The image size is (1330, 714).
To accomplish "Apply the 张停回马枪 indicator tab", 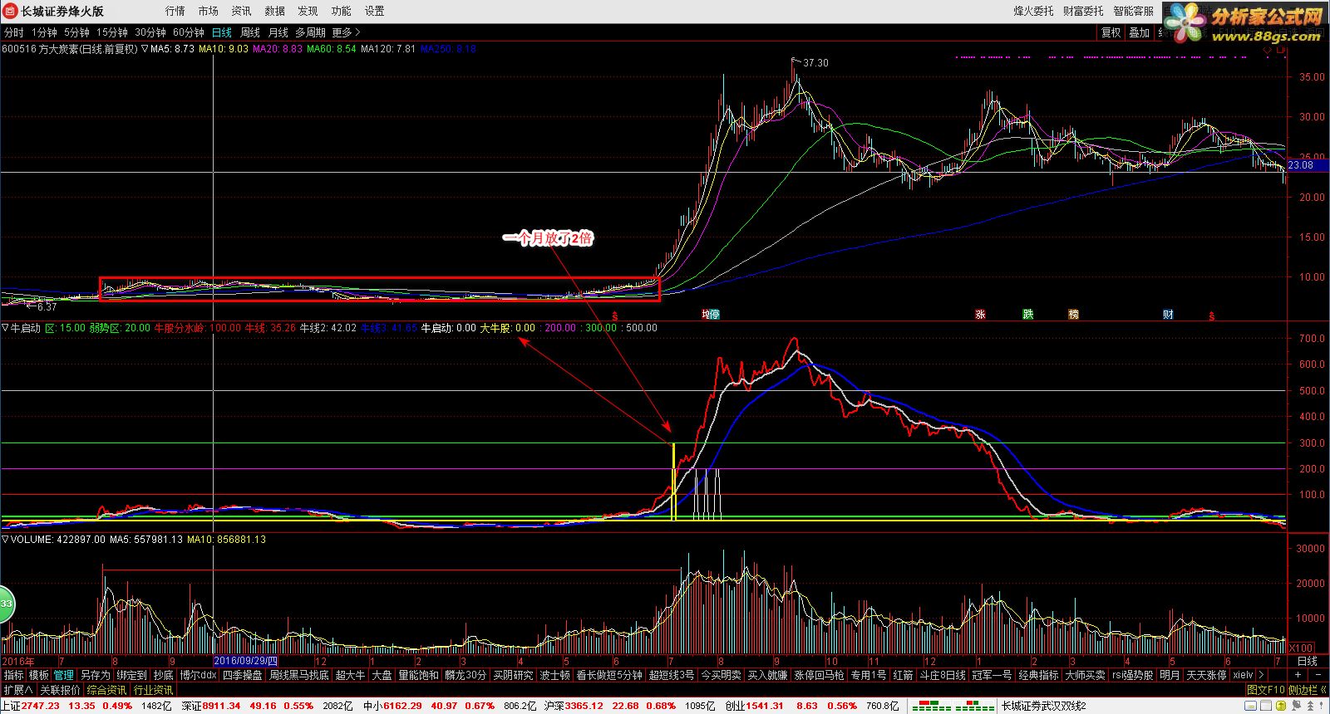I will (x=819, y=675).
